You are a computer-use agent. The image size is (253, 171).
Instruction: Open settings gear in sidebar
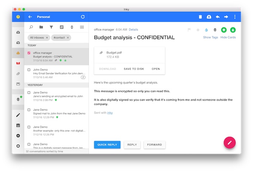(x=18, y=146)
